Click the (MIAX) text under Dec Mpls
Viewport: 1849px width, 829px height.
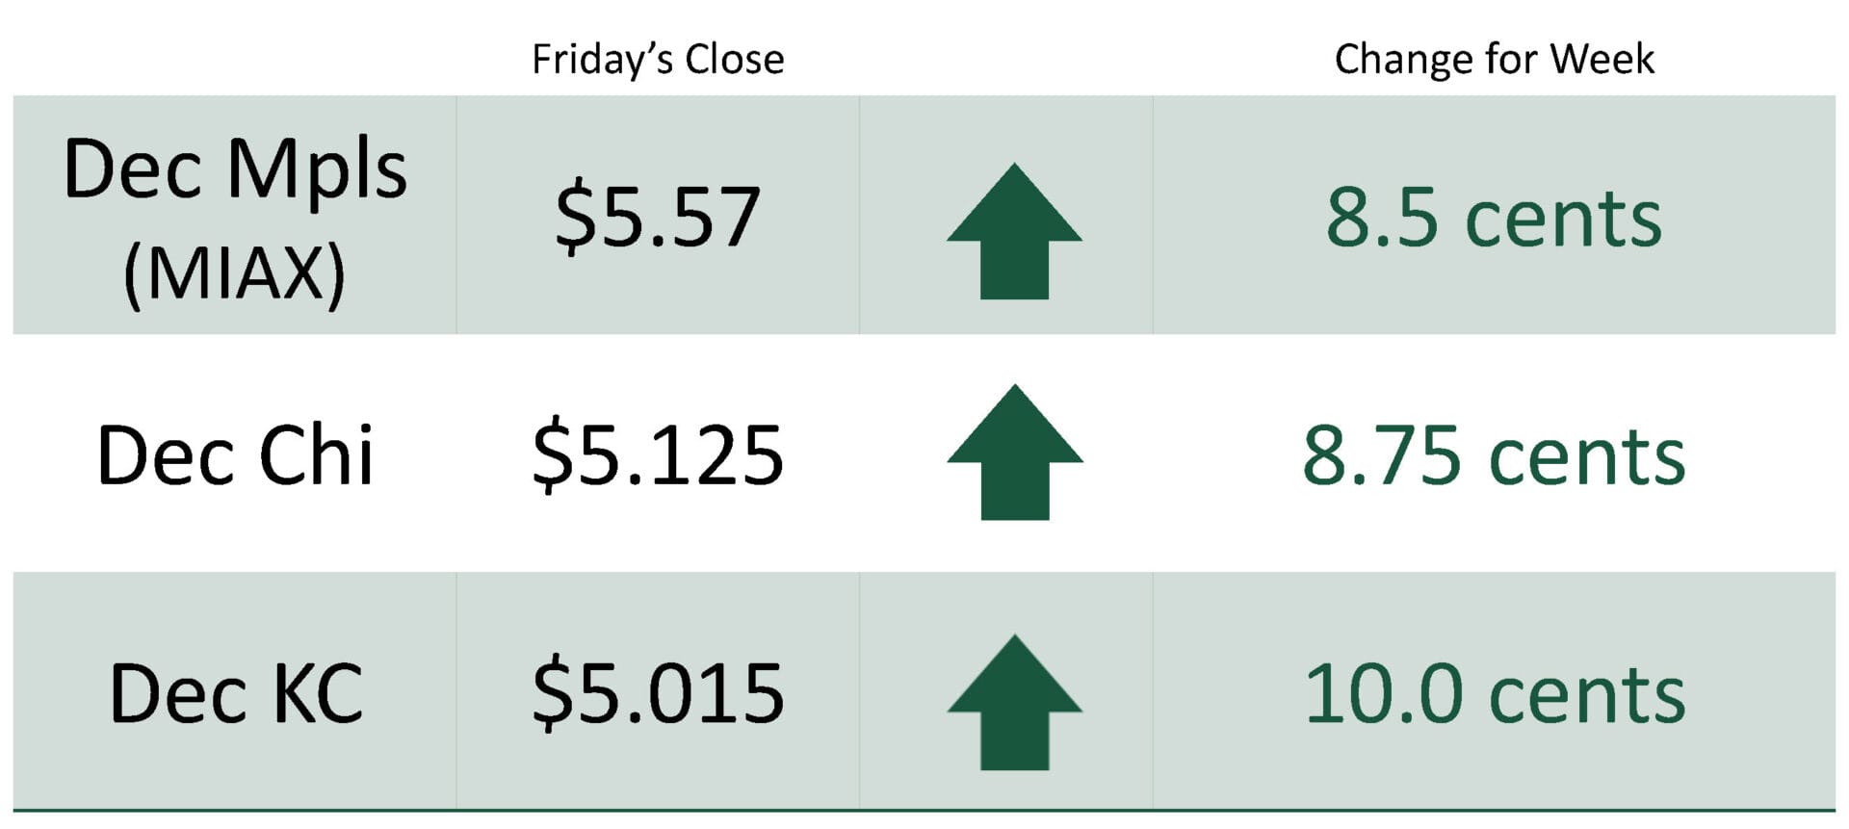point(235,274)
